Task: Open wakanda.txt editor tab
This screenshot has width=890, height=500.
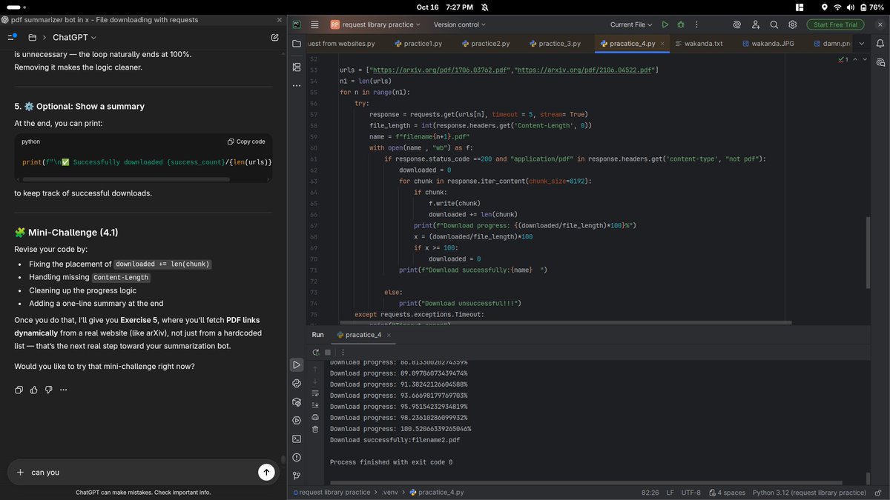Action: 699,44
